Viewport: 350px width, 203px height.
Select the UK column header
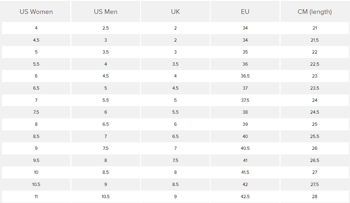pos(175,12)
